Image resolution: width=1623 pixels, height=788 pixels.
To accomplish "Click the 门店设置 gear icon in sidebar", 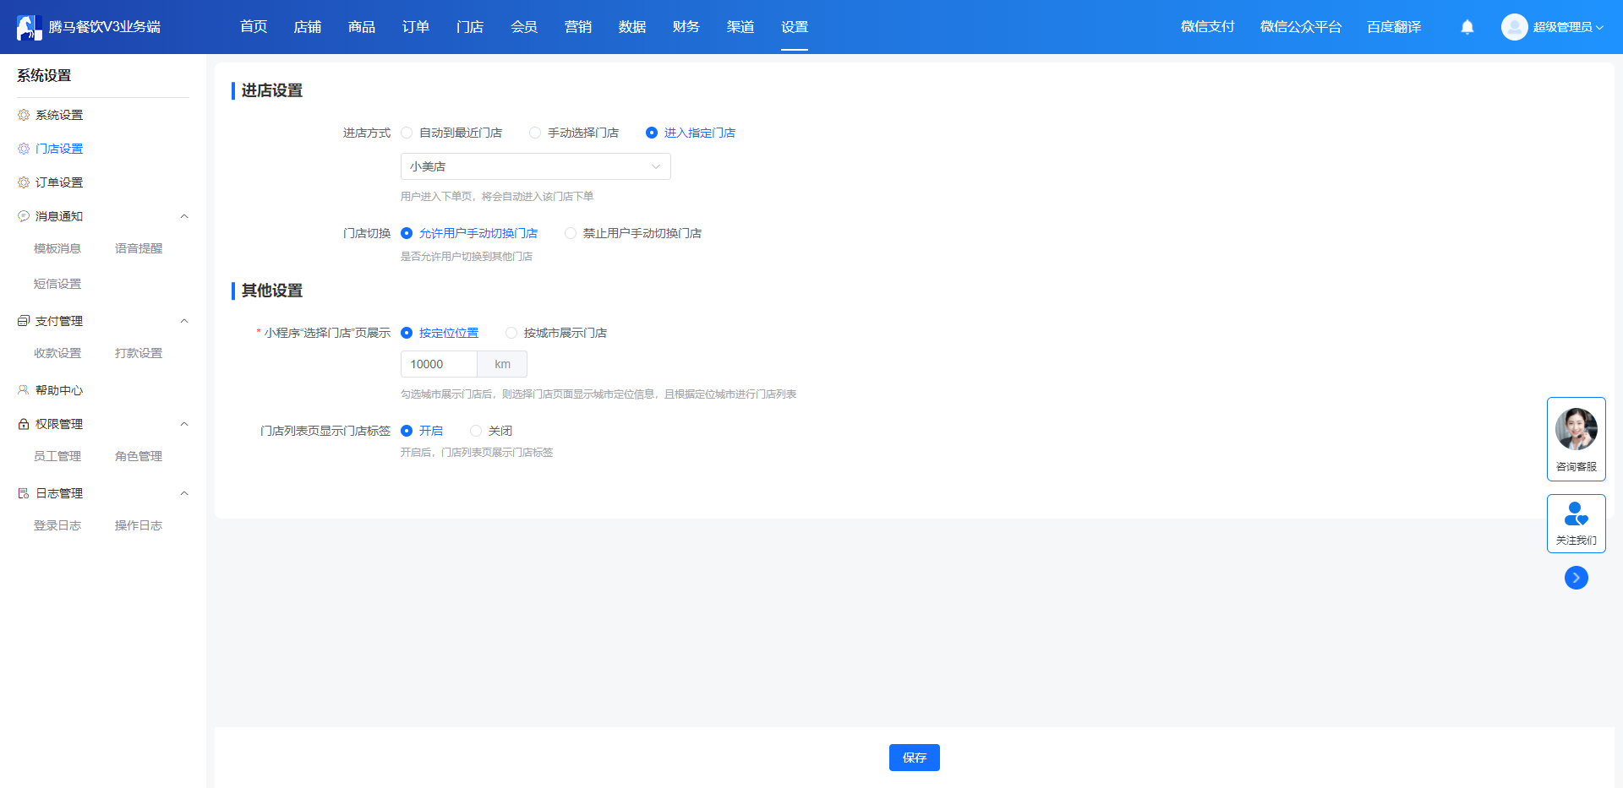I will coord(24,149).
